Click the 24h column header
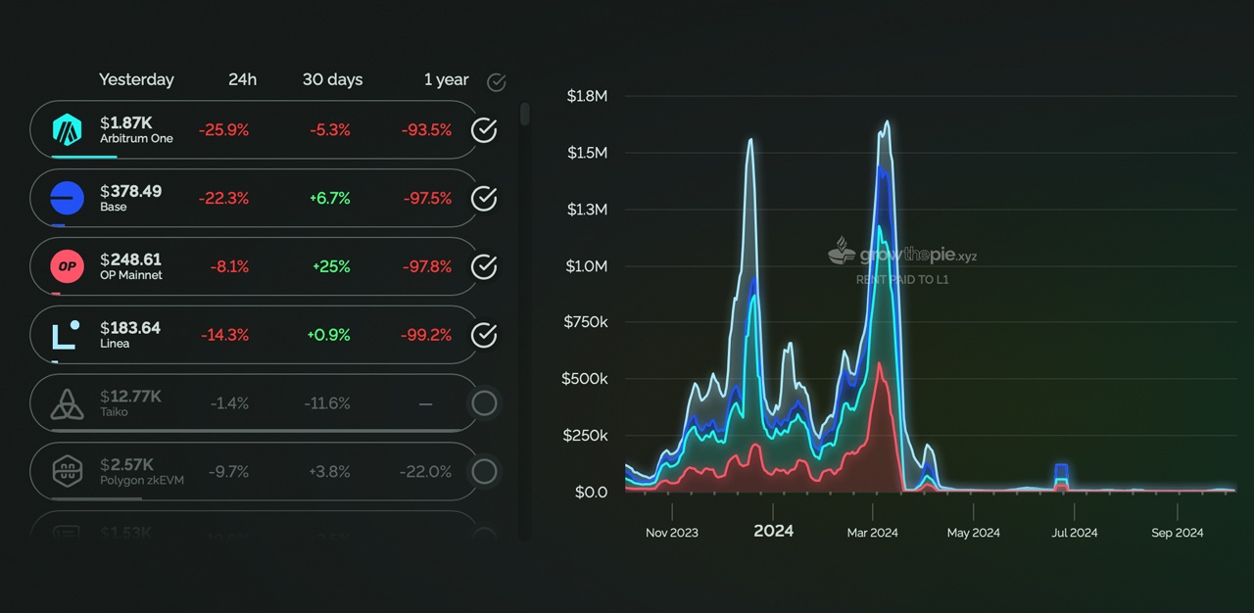 click(x=242, y=79)
